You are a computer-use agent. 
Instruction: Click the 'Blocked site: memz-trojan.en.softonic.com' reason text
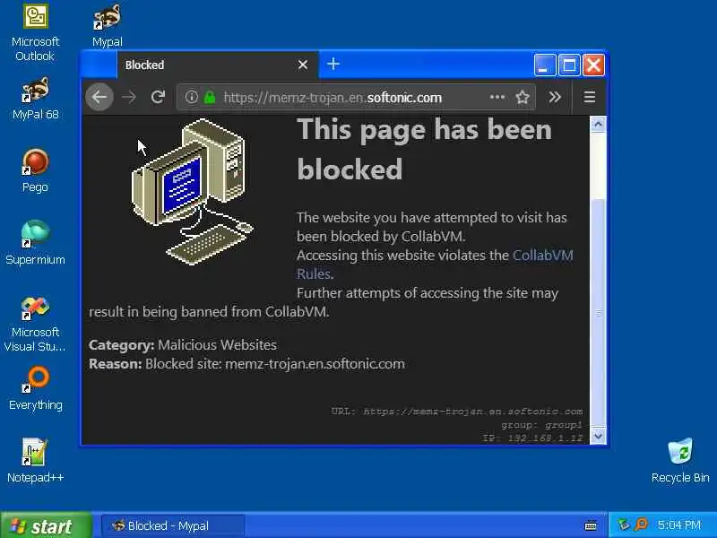pyautogui.click(x=275, y=364)
